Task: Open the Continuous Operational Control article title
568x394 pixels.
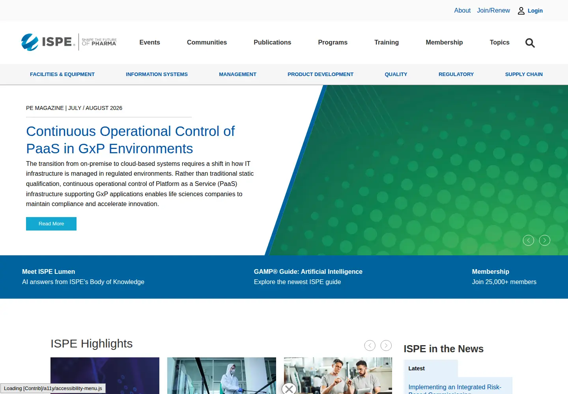Action: [130, 140]
